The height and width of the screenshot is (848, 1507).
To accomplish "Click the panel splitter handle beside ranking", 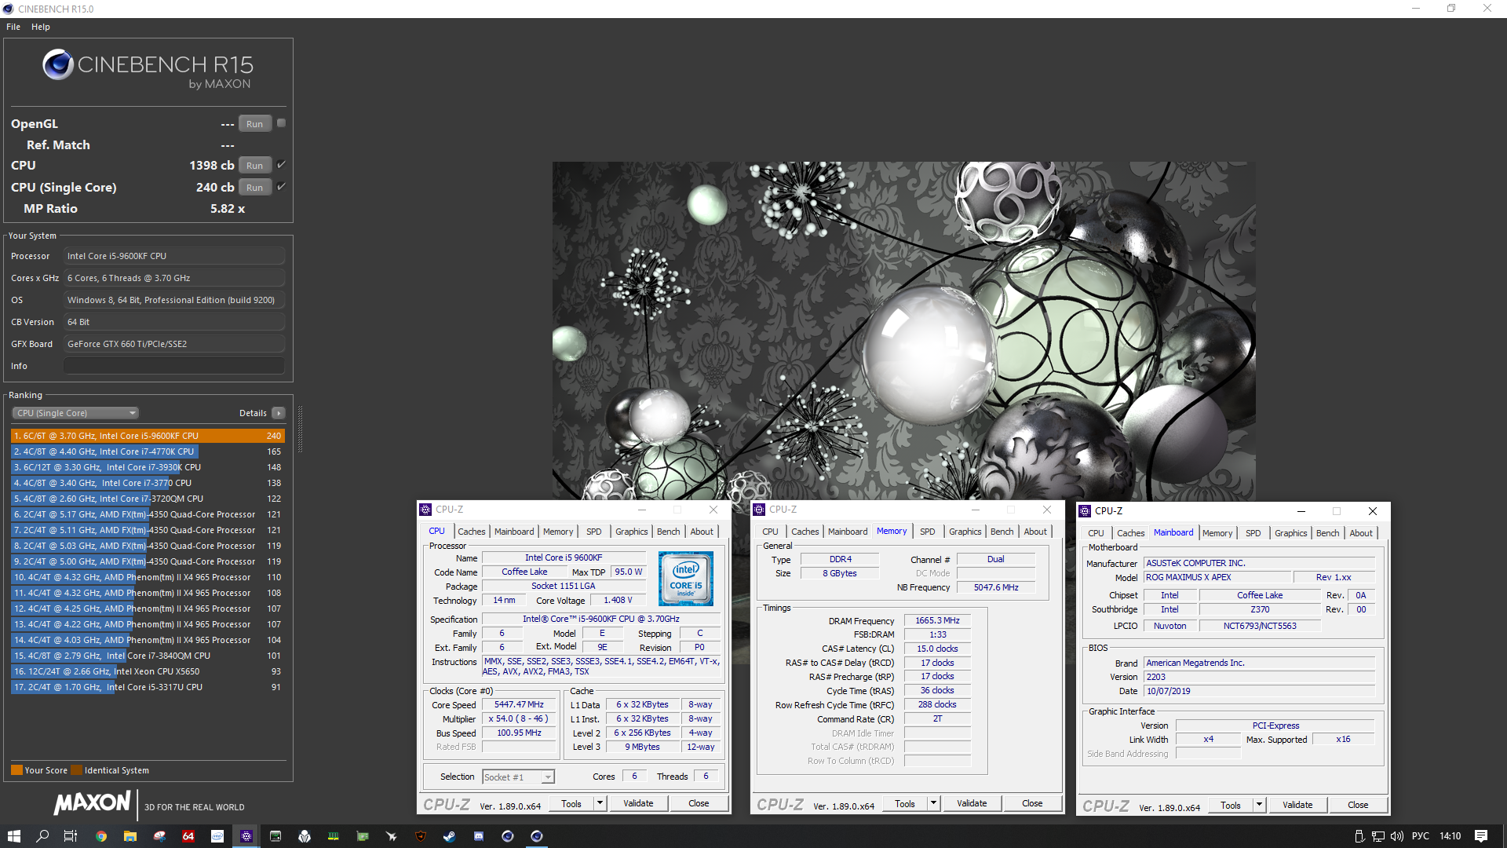I will (x=300, y=429).
